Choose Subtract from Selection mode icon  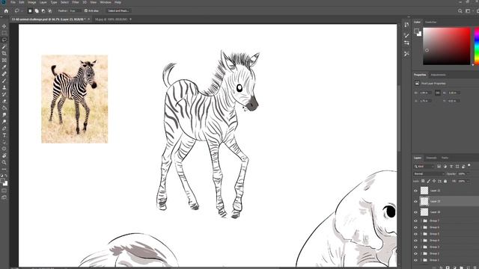[43, 10]
